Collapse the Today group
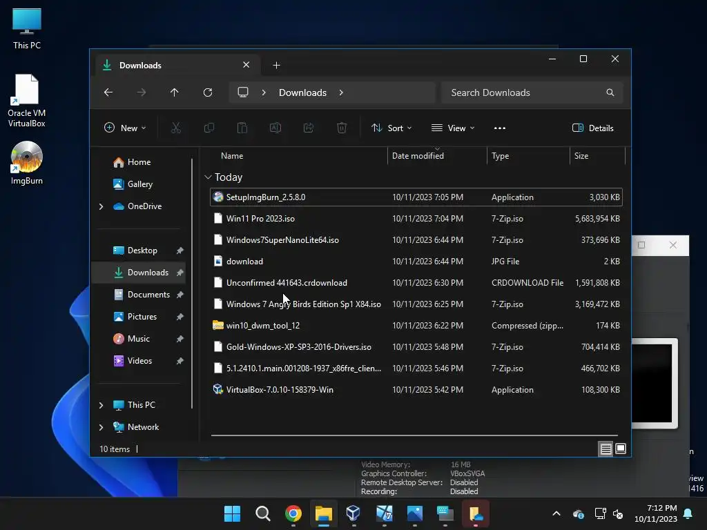Viewport: 707px width, 530px height. [x=208, y=177]
